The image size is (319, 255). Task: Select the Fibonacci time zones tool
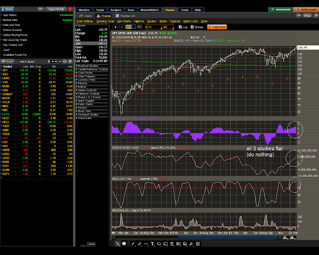point(178,244)
